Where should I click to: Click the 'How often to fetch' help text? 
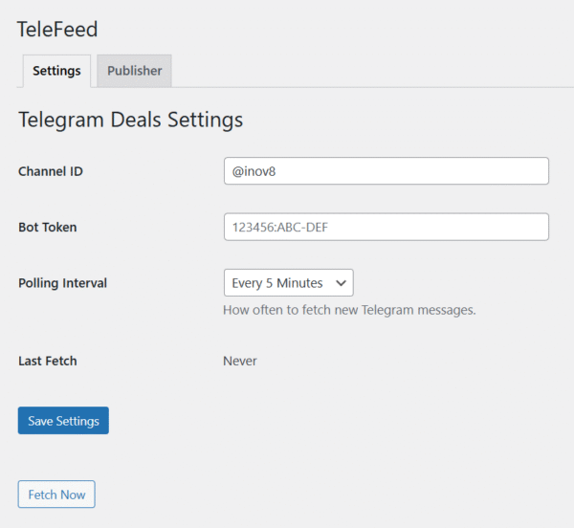pos(349,310)
